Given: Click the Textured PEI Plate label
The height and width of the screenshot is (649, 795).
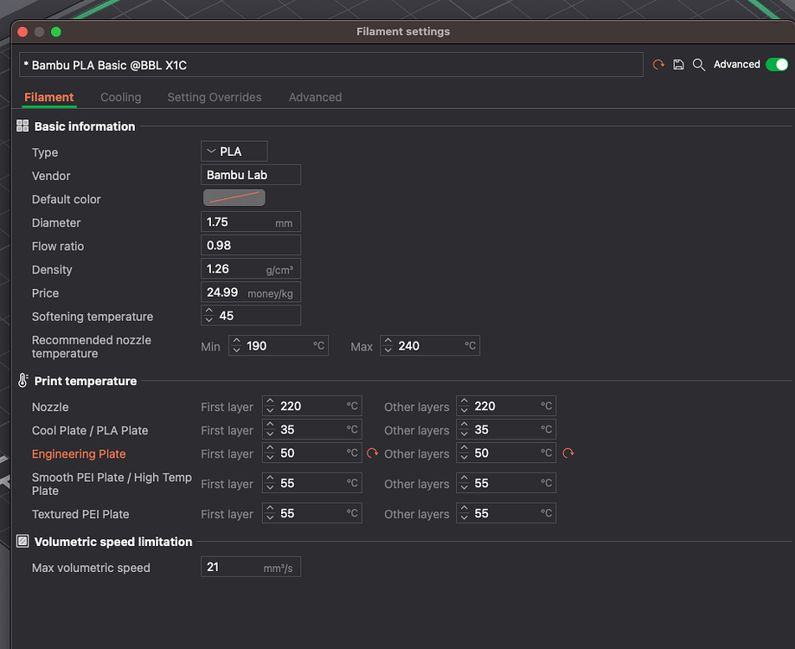Looking at the screenshot, I should [80, 514].
